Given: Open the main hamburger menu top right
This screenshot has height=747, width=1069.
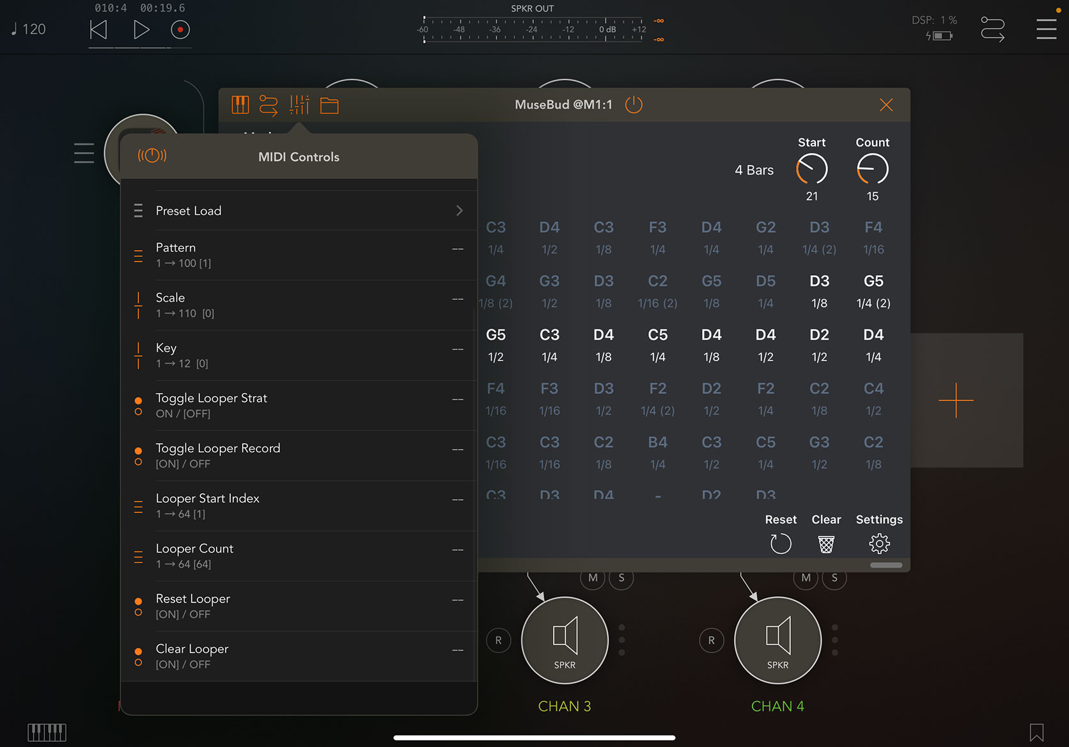Looking at the screenshot, I should point(1047,29).
